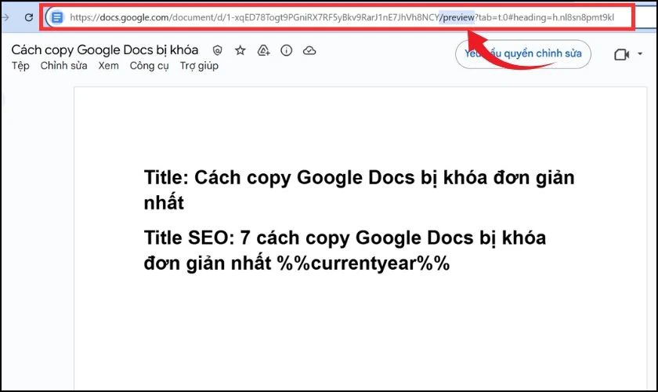Viewport: 658px width, 392px height.
Task: Click the shield sharing status icon beside title
Action: 218,50
